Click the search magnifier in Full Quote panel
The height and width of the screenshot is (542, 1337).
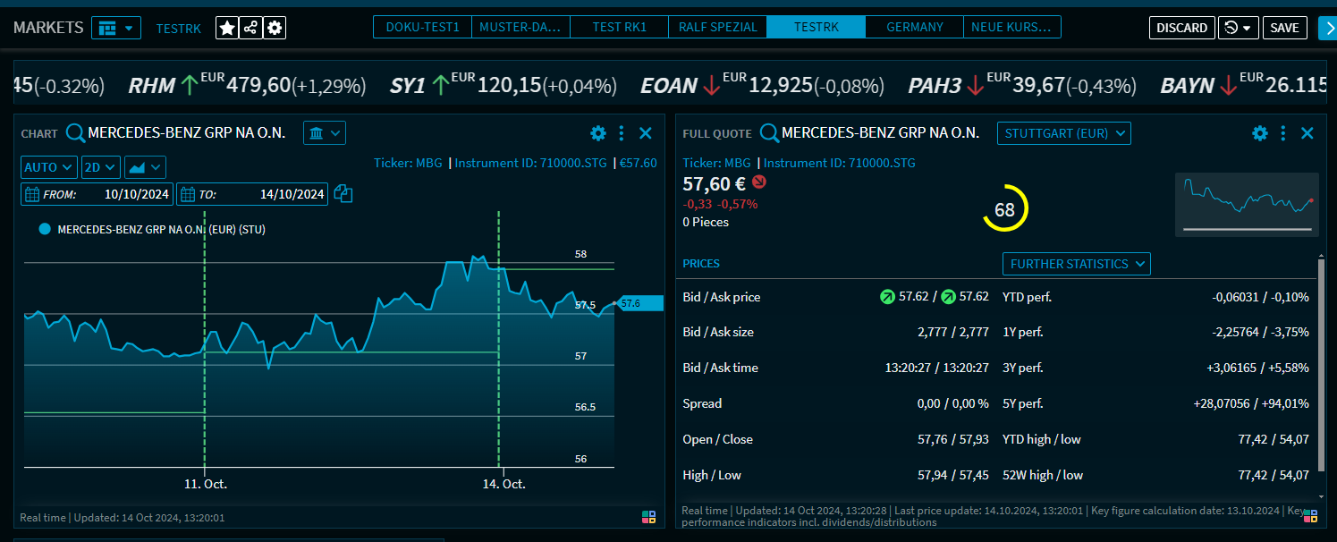(769, 133)
